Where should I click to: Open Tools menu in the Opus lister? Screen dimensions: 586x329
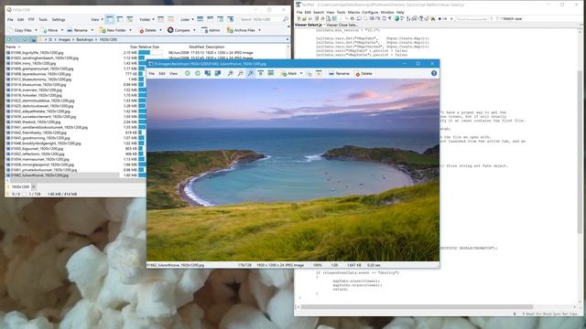[43, 19]
